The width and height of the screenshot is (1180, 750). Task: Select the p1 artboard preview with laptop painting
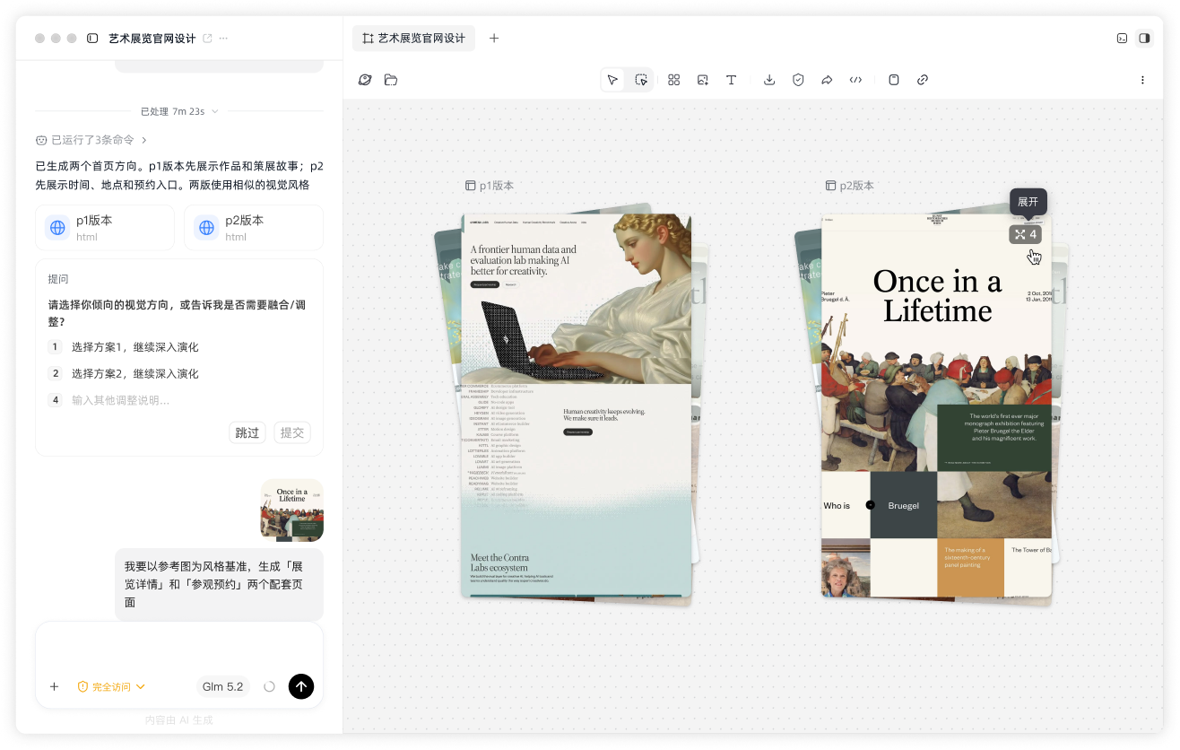point(577,405)
